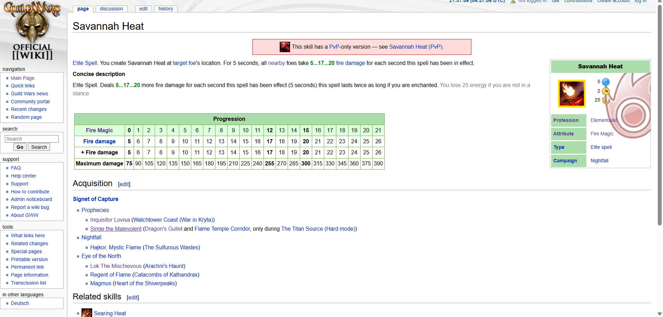Open Signet of Capture
The height and width of the screenshot is (317, 663).
click(x=96, y=199)
